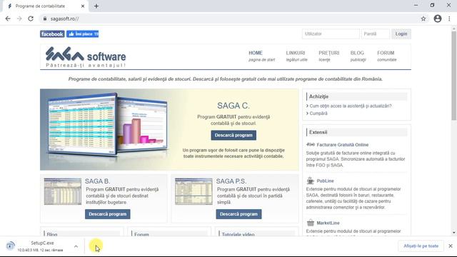The image size is (457, 257).
Task: Click the scrollbar up arrow
Action: 454,29
